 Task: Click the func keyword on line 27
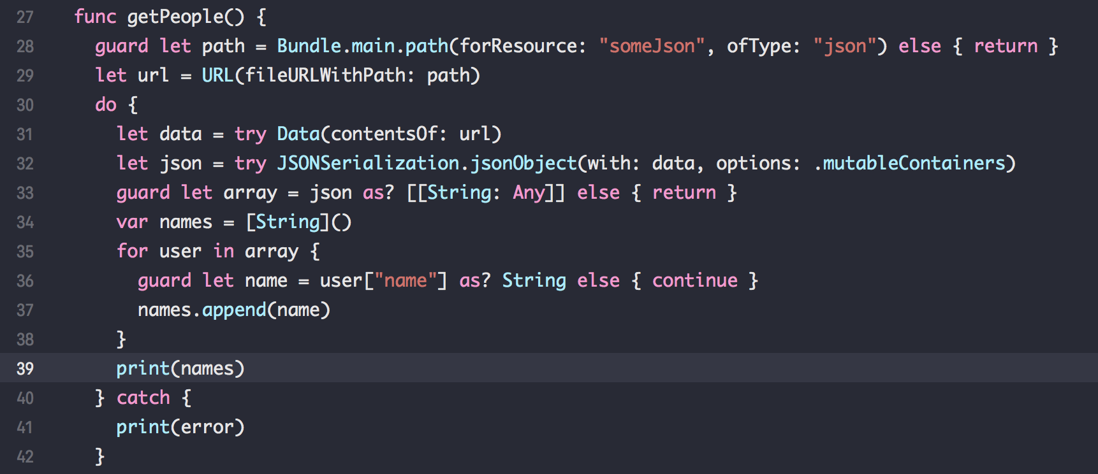(x=95, y=17)
